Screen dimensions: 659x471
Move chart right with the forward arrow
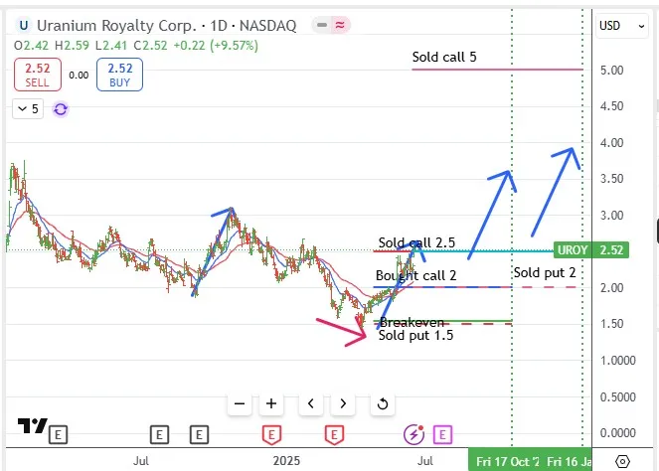(343, 403)
